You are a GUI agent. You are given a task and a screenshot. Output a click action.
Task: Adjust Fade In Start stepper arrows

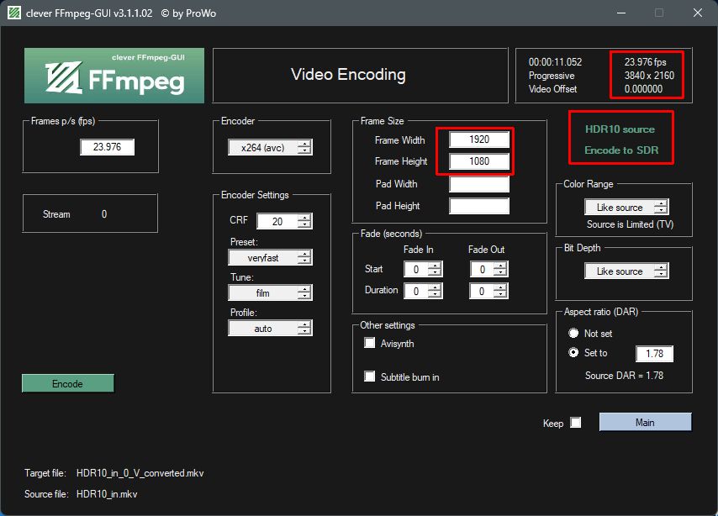435,269
